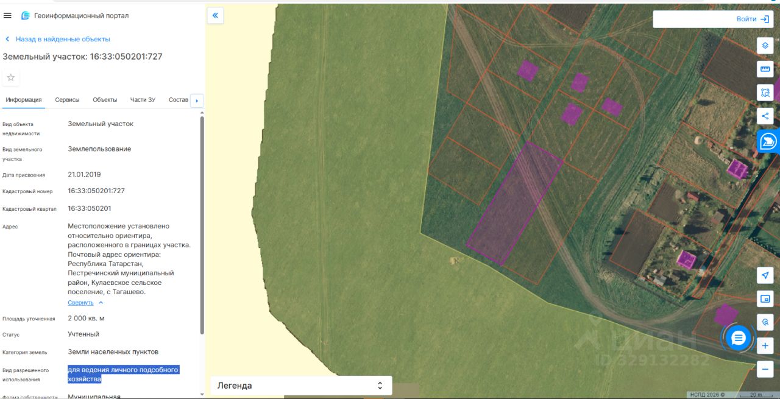Click the status value Учтенный

tap(83, 334)
